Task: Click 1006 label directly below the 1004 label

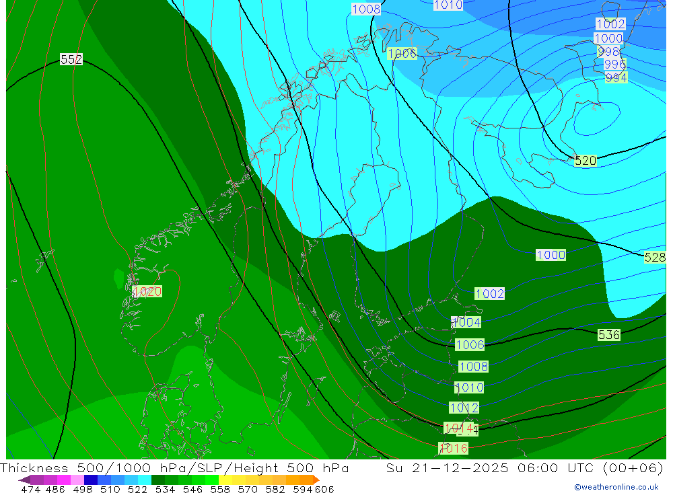Action: click(x=470, y=344)
